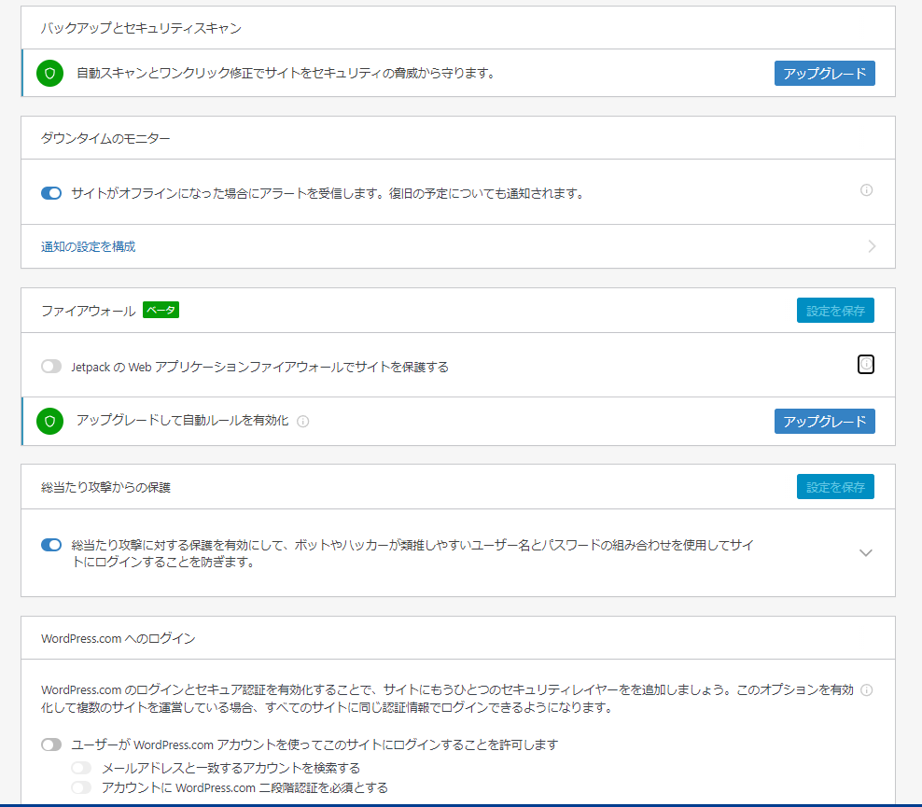The image size is (922, 807).
Task: Click アップグレード in backup and security scan section
Action: tap(824, 74)
